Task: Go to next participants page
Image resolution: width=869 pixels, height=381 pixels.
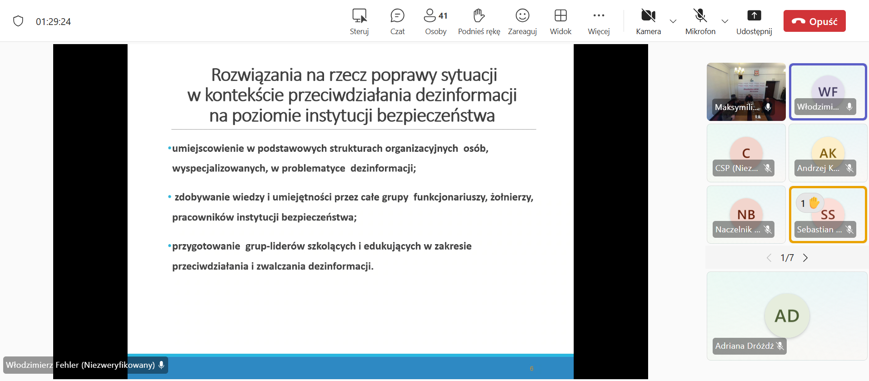Action: pyautogui.click(x=805, y=258)
